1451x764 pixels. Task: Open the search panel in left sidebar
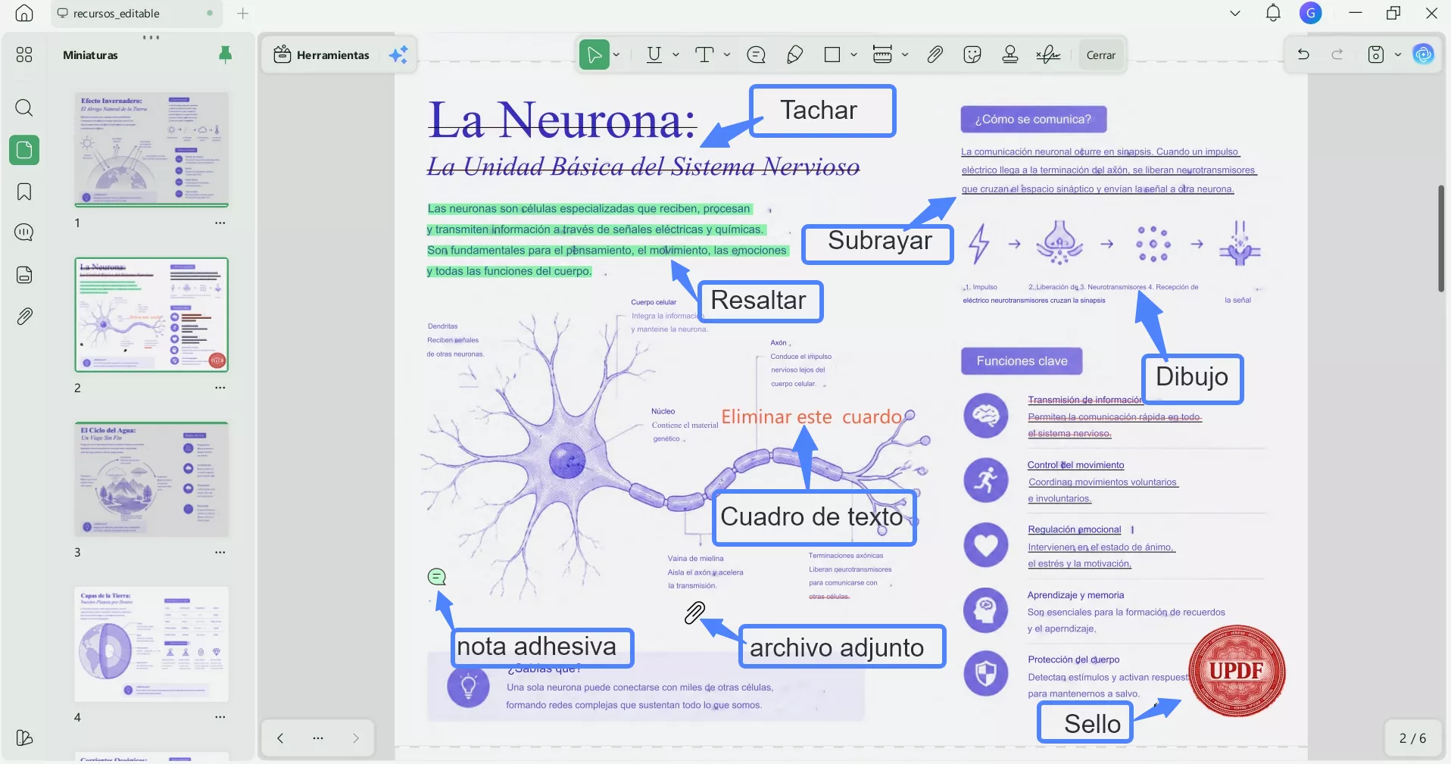[24, 108]
